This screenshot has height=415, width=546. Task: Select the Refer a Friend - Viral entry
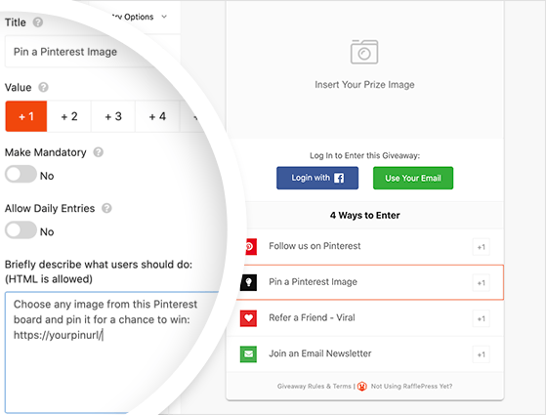(x=365, y=318)
